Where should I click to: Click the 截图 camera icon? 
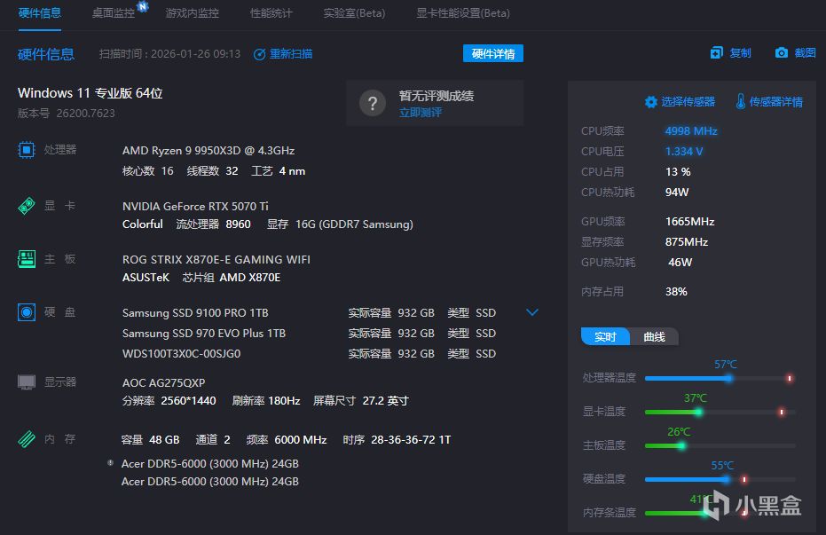[782, 52]
